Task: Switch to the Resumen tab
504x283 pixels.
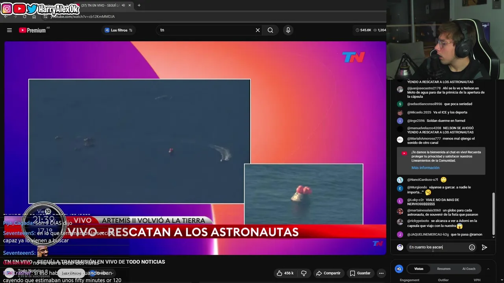Action: pos(444,269)
